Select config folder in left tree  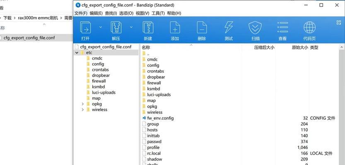98,64
